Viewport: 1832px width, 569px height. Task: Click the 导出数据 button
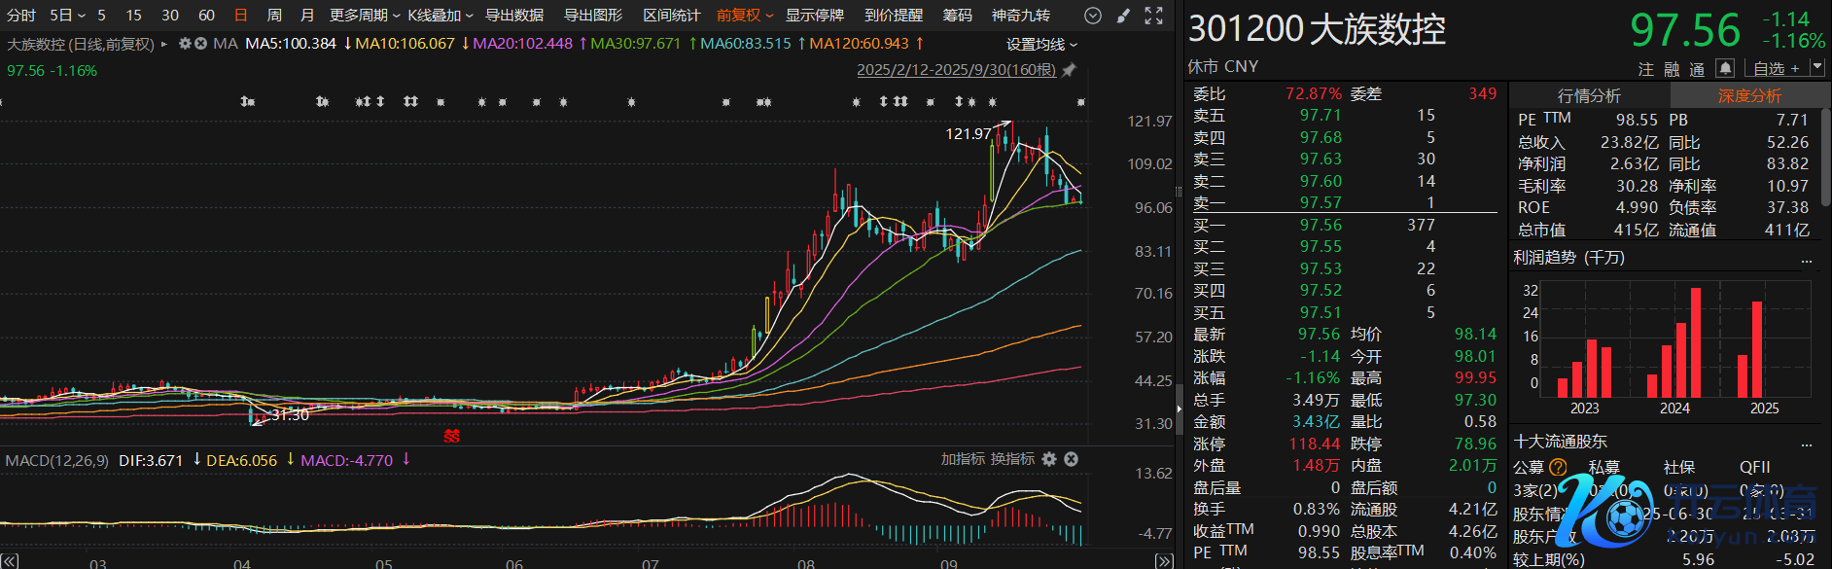coord(514,16)
